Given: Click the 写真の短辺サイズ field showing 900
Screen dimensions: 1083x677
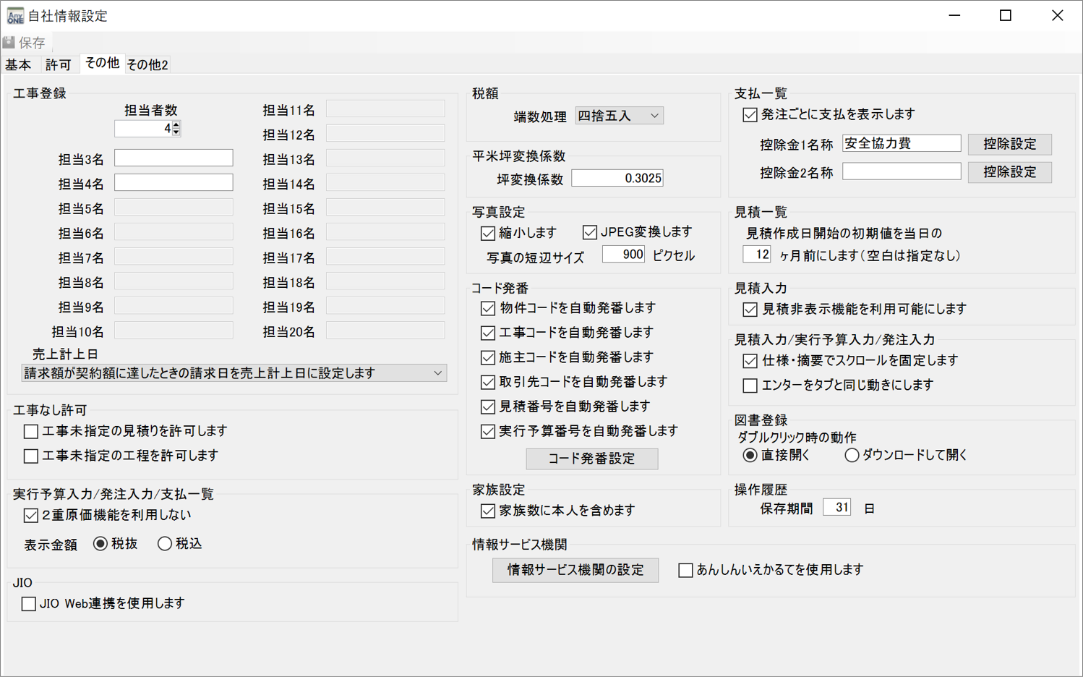Looking at the screenshot, I should tap(623, 254).
